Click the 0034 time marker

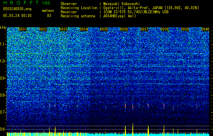(x=84, y=29)
